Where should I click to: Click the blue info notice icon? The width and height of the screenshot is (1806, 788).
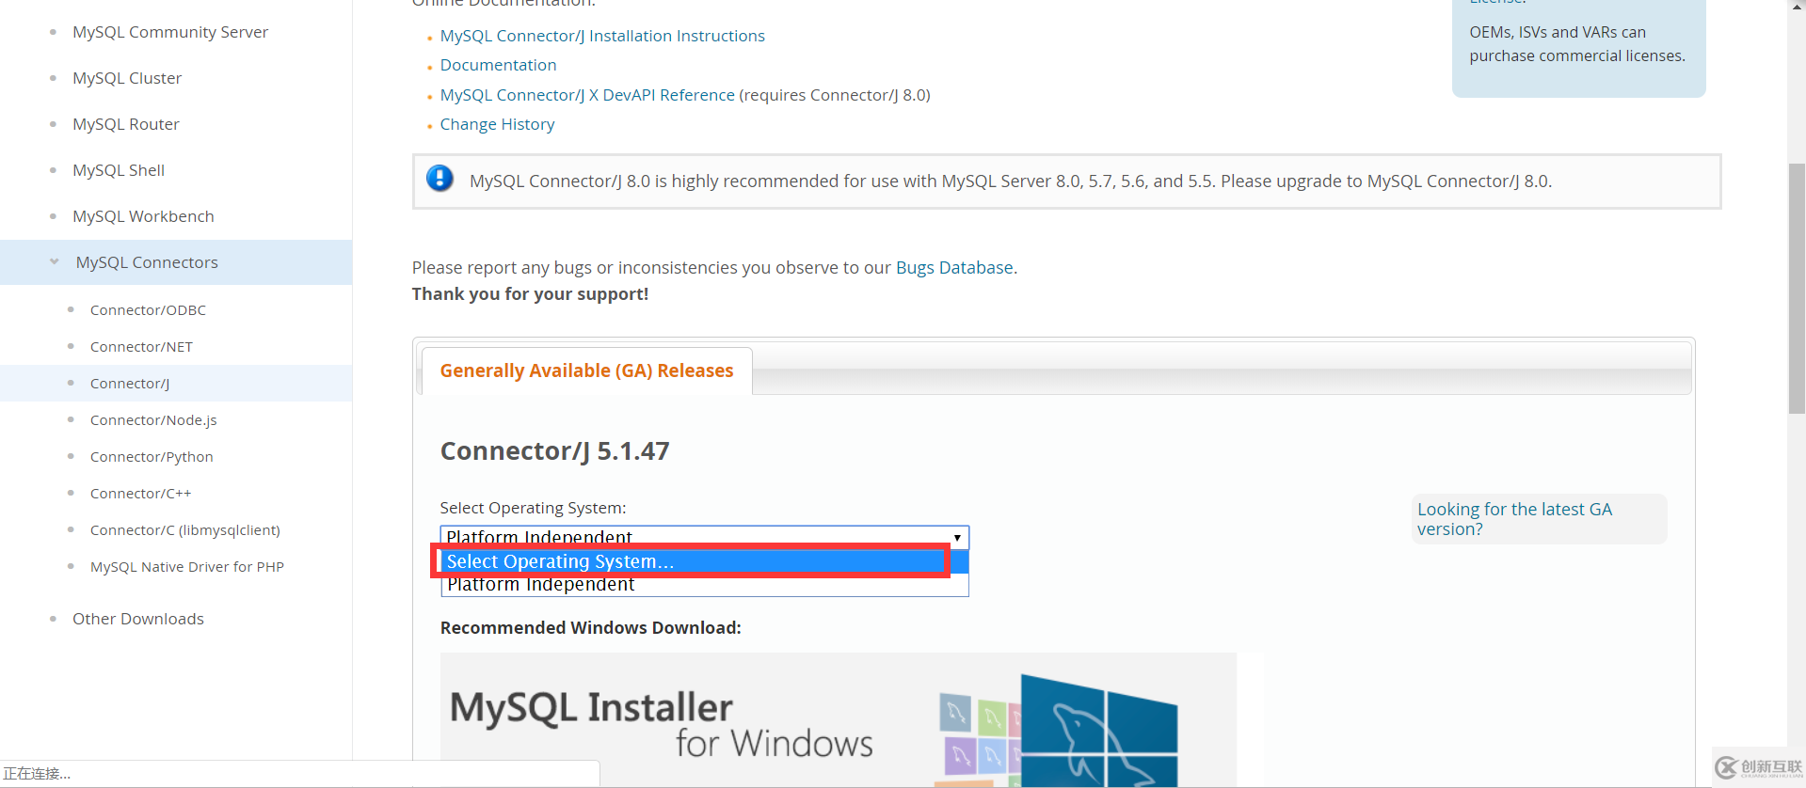click(x=440, y=178)
